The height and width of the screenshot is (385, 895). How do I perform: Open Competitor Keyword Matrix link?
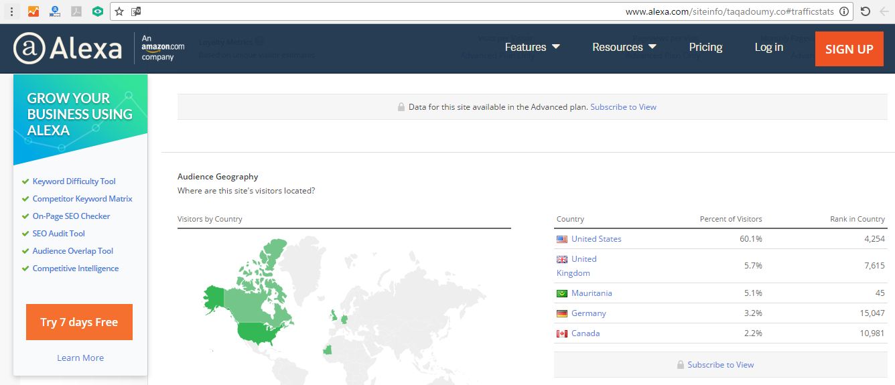(82, 199)
